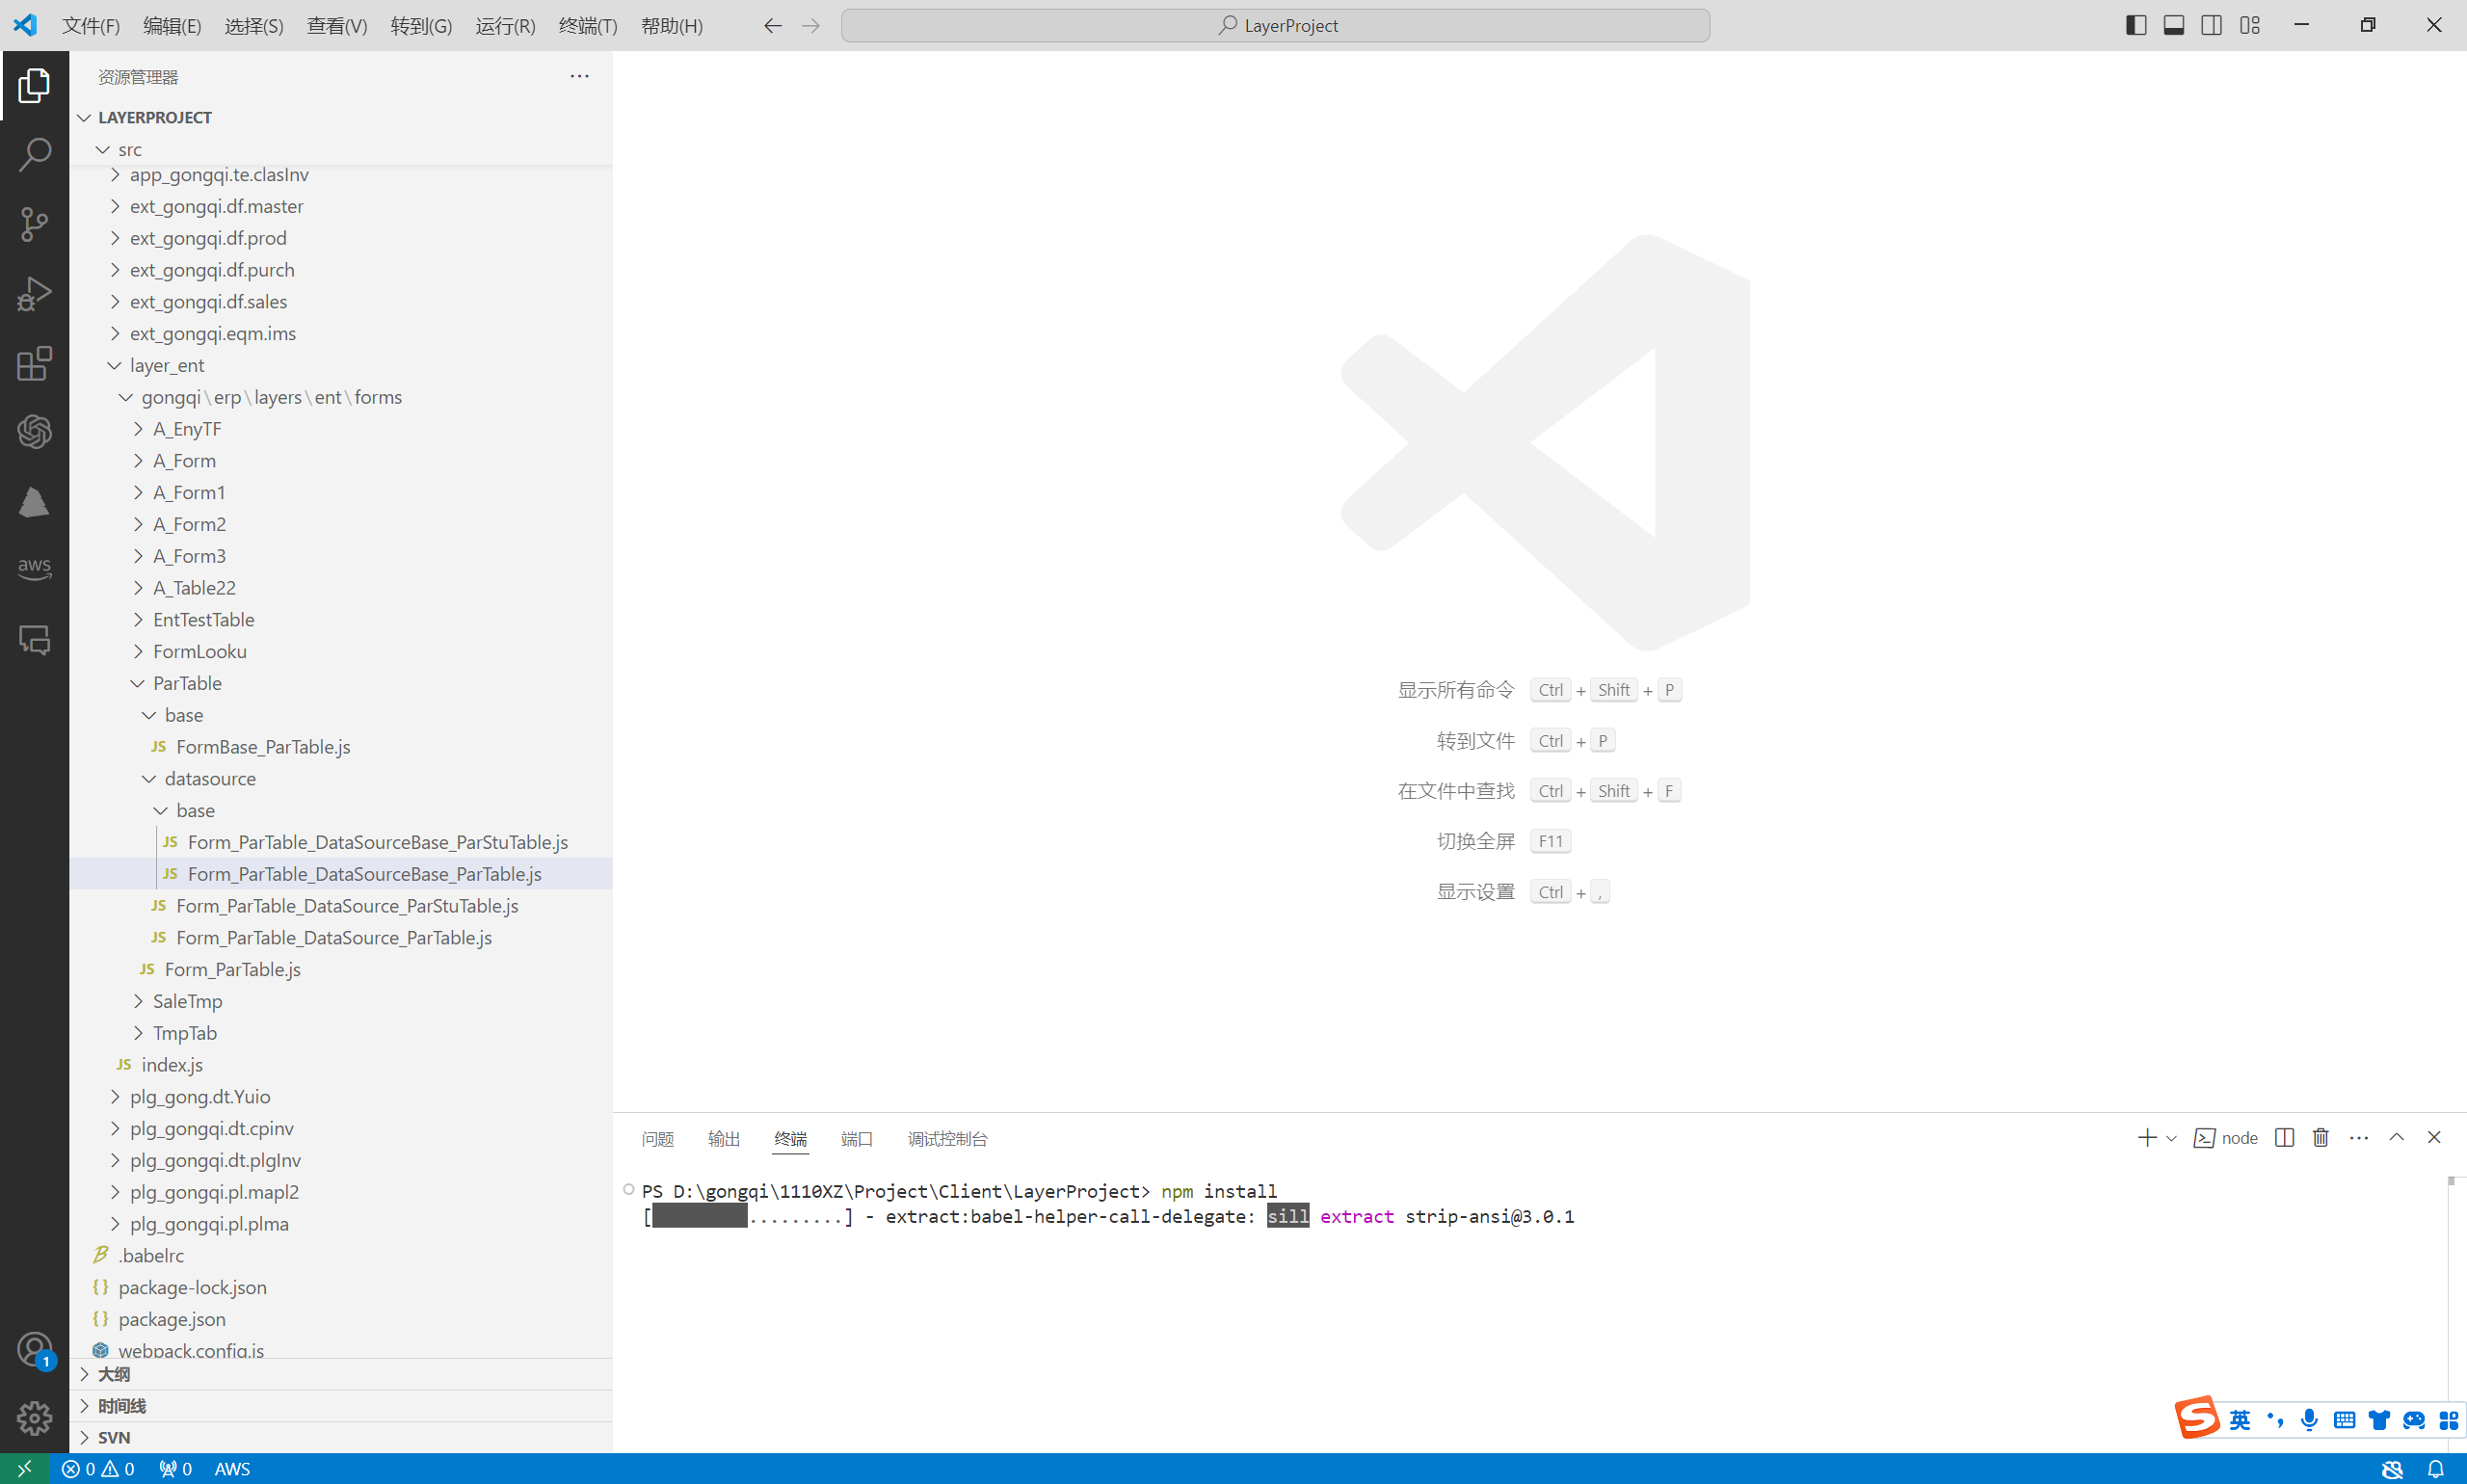
Task: Open the AWS toolkit panel
Action: tap(34, 567)
